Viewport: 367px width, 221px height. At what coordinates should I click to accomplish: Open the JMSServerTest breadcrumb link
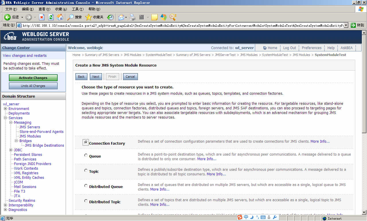(x=225, y=55)
